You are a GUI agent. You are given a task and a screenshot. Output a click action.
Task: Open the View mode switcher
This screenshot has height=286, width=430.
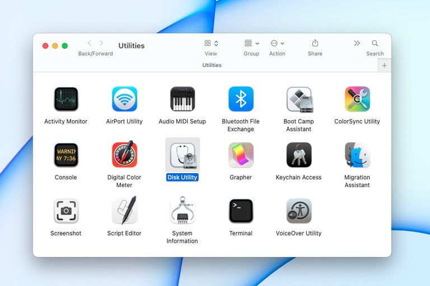click(x=211, y=43)
